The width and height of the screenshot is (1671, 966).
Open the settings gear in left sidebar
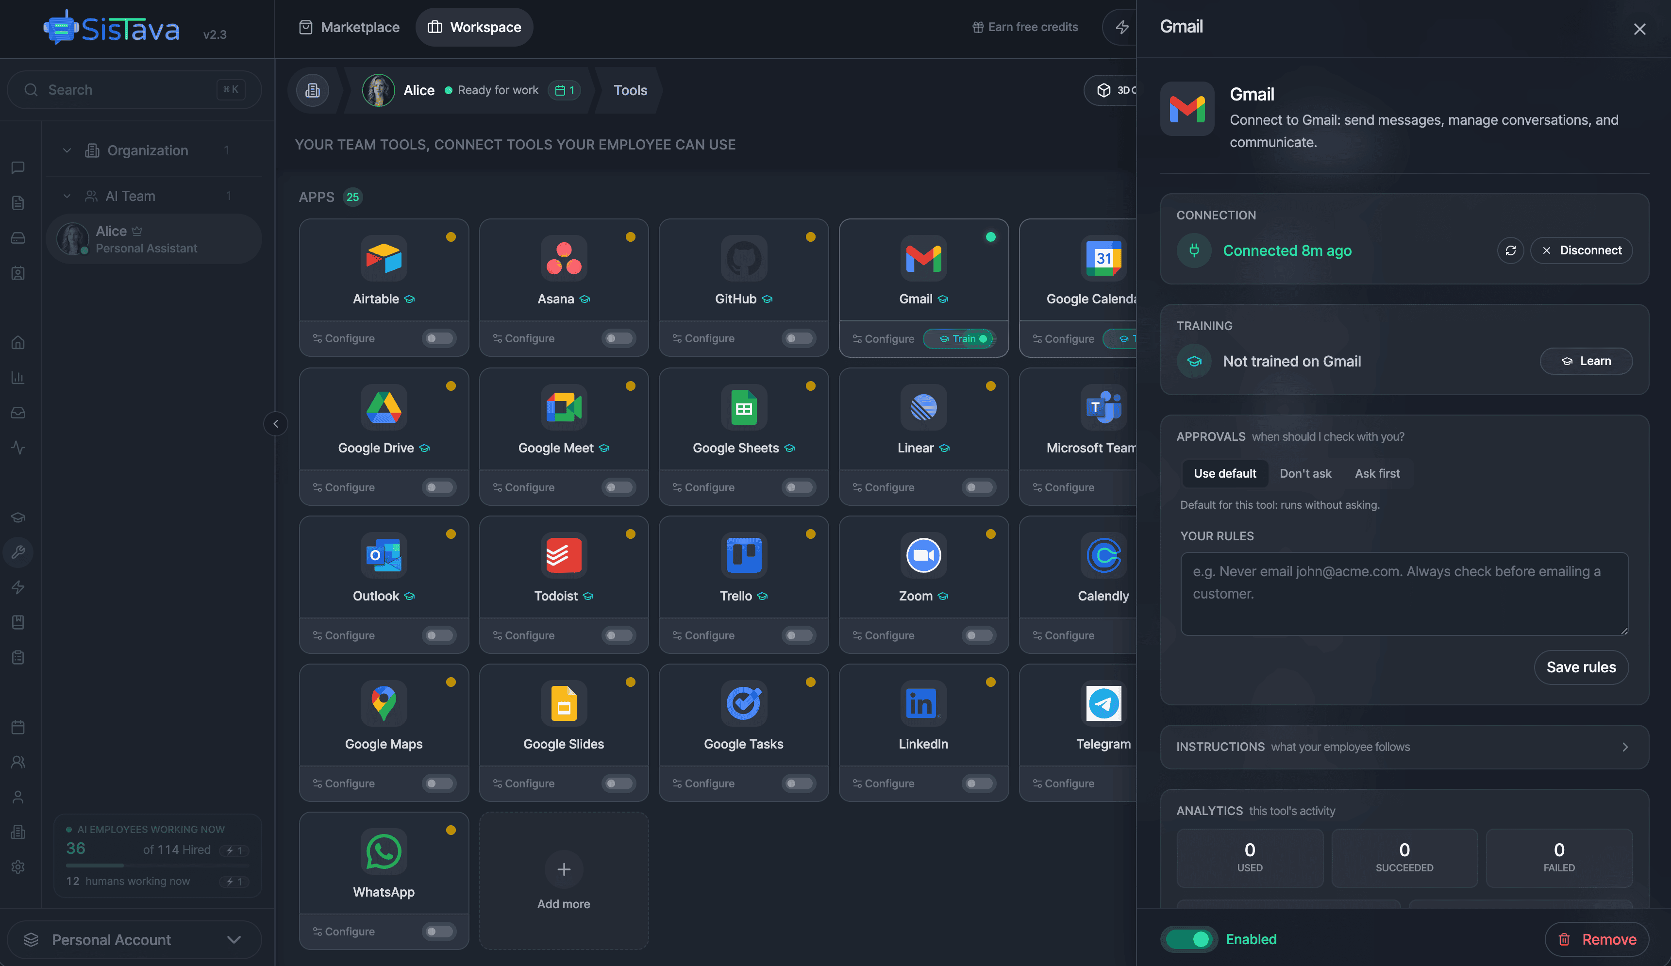(18, 866)
